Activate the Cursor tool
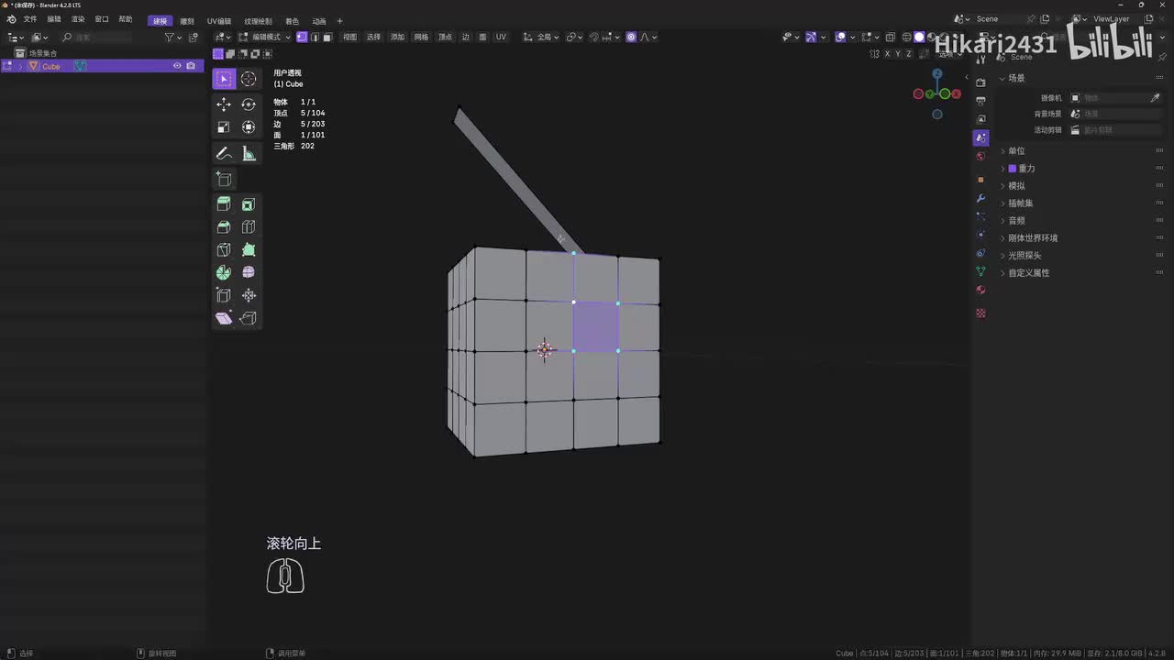1174x660 pixels. [x=249, y=79]
